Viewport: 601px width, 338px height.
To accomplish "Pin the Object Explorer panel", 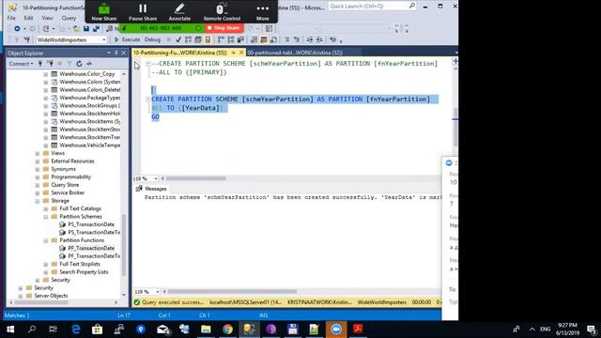I will coord(116,53).
